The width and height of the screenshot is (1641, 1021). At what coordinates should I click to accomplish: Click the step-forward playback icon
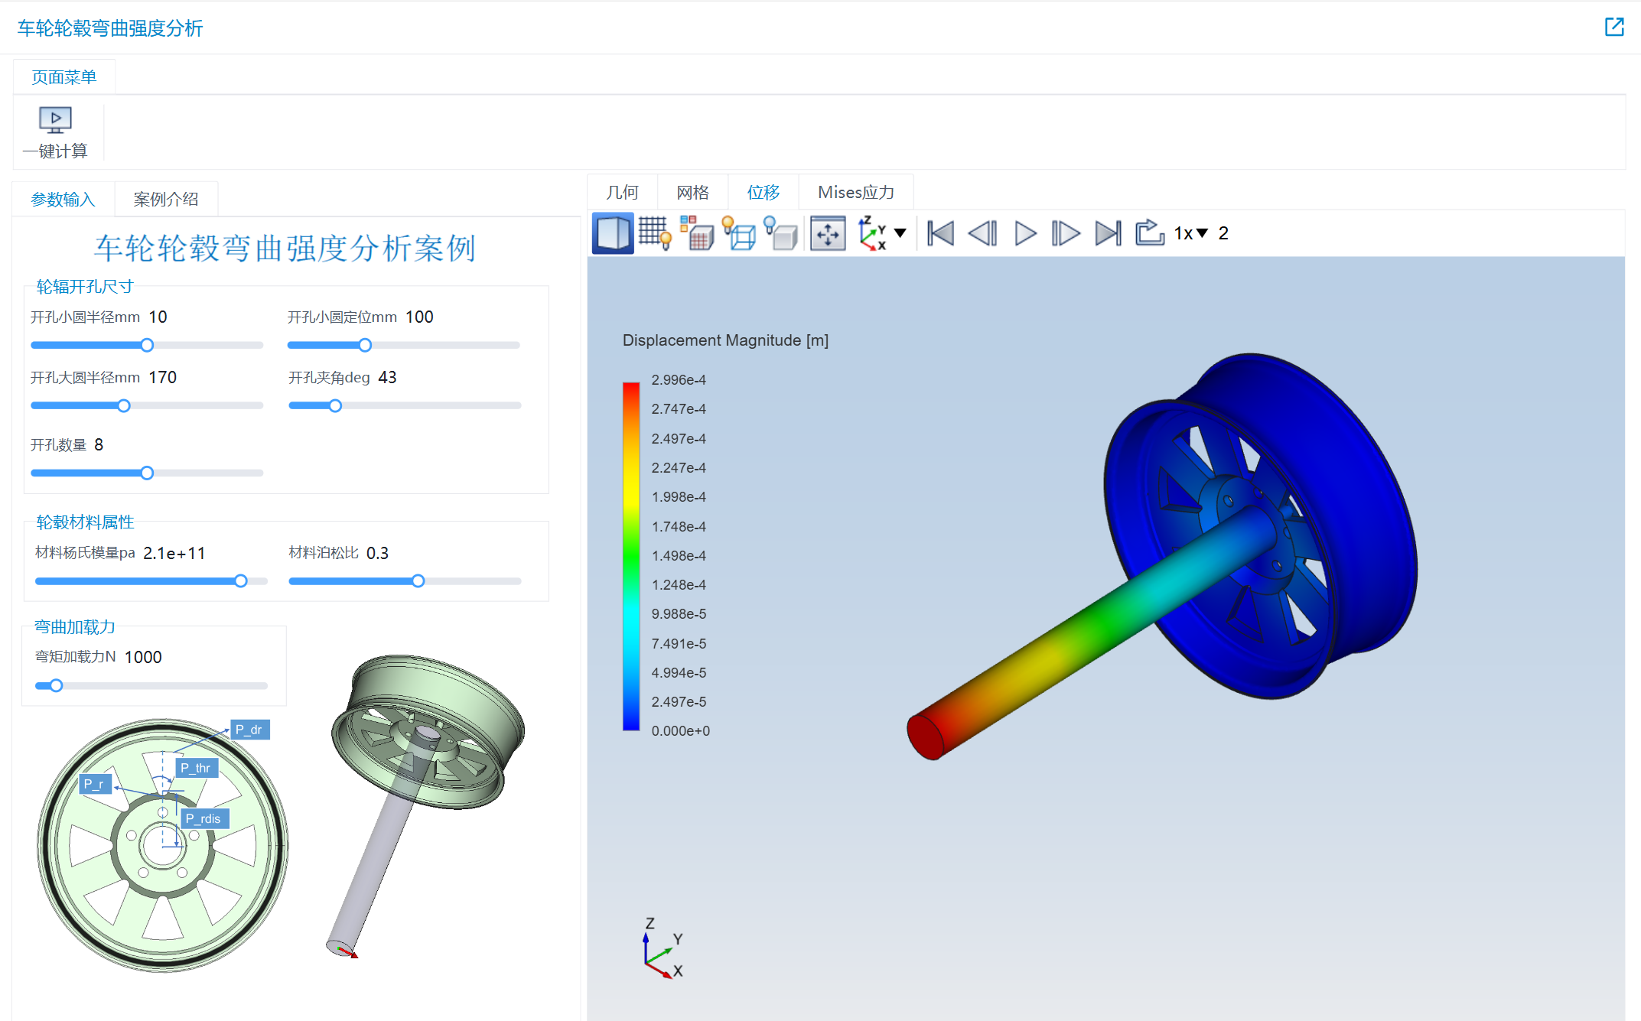(1065, 232)
